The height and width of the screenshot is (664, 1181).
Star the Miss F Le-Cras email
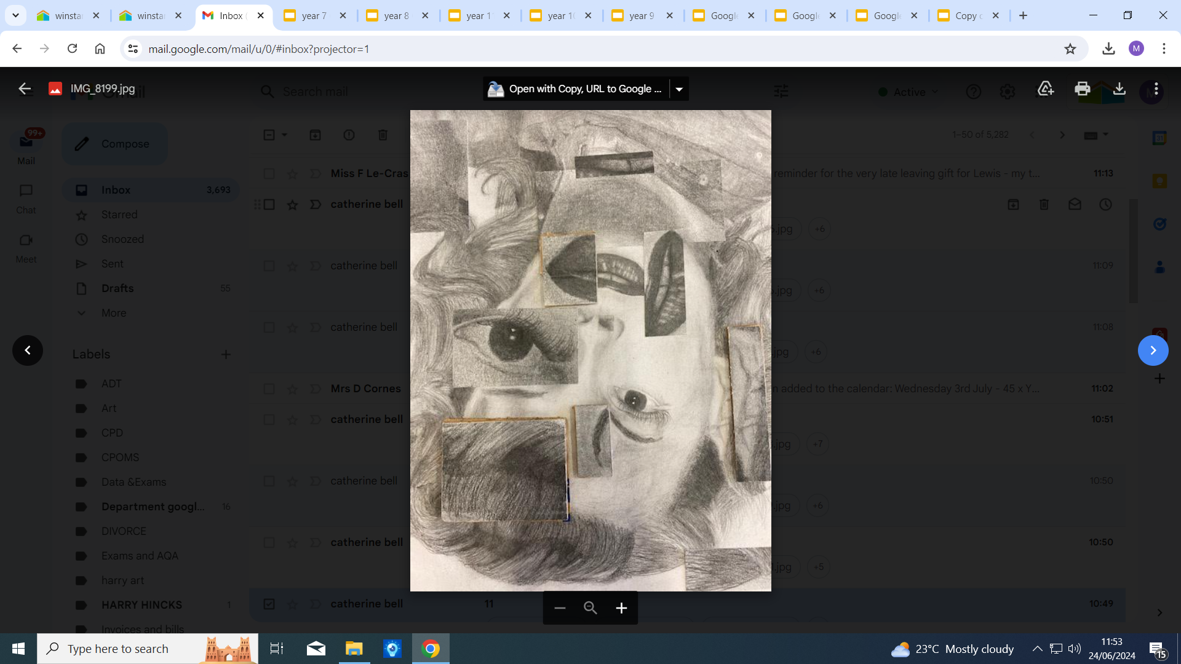tap(292, 174)
